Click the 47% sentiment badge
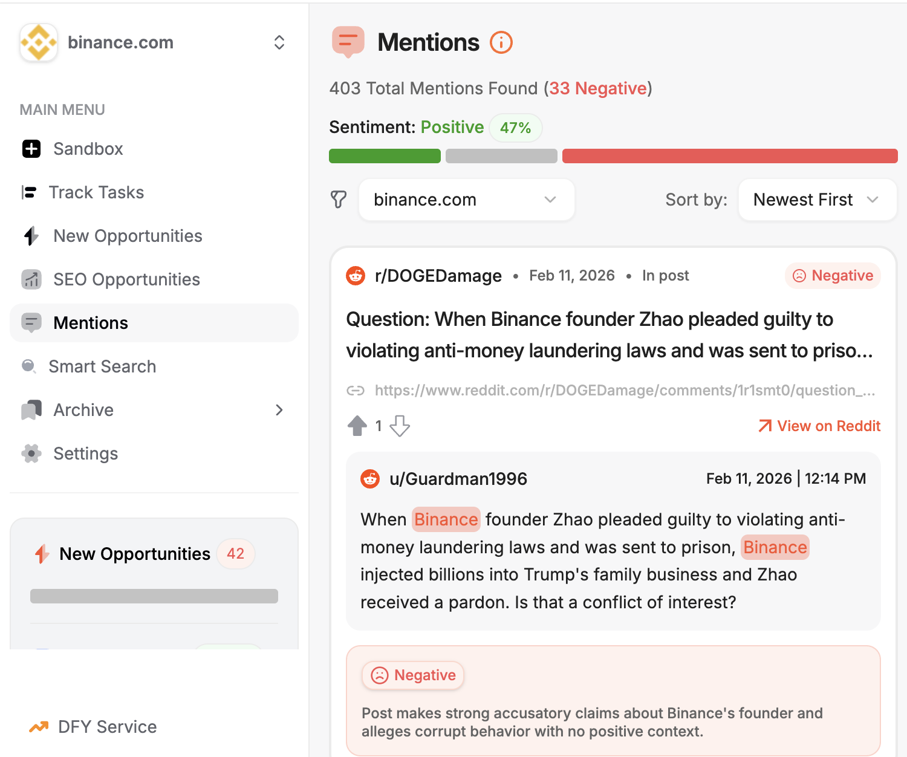Viewport: 907px width, 757px height. [516, 128]
